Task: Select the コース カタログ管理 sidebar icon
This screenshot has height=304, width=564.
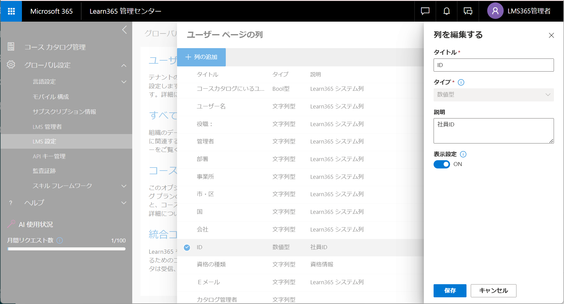Action: (x=11, y=47)
